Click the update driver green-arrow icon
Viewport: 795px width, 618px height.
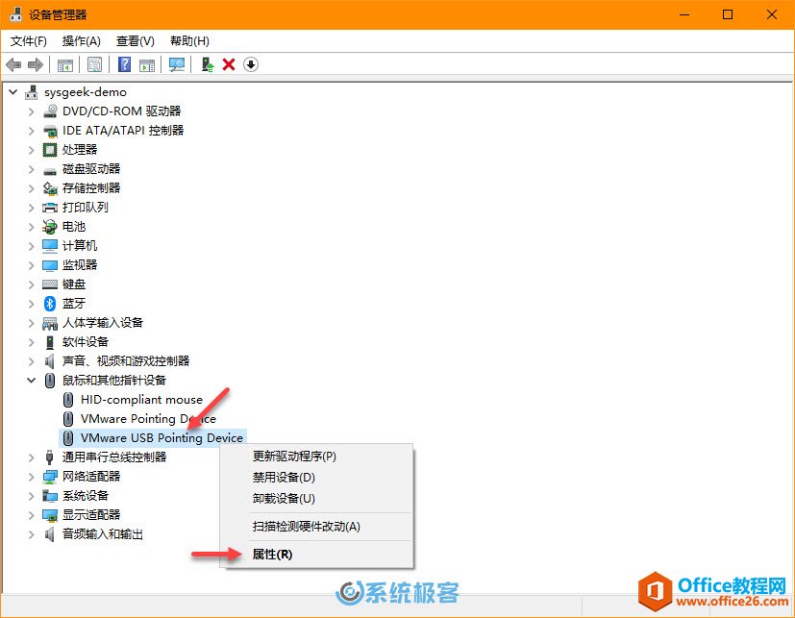coord(208,64)
